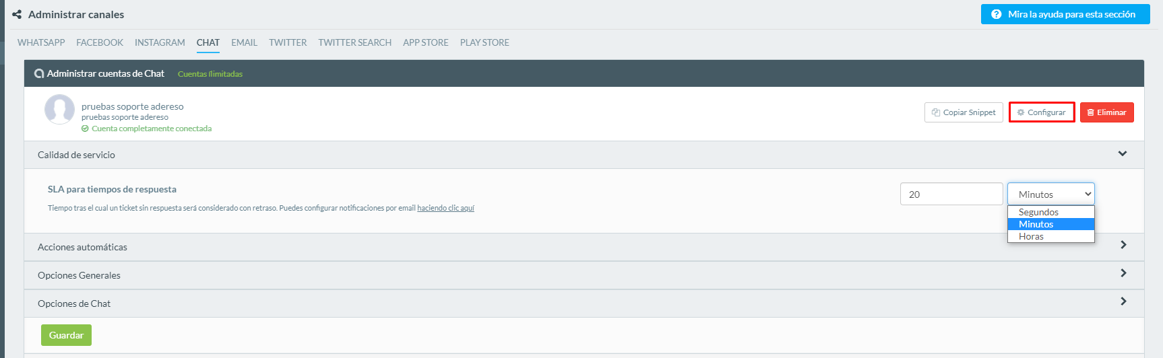Viewport: 1163px width, 358px height.
Task: Open the Minutos time unit dropdown
Action: point(1051,194)
